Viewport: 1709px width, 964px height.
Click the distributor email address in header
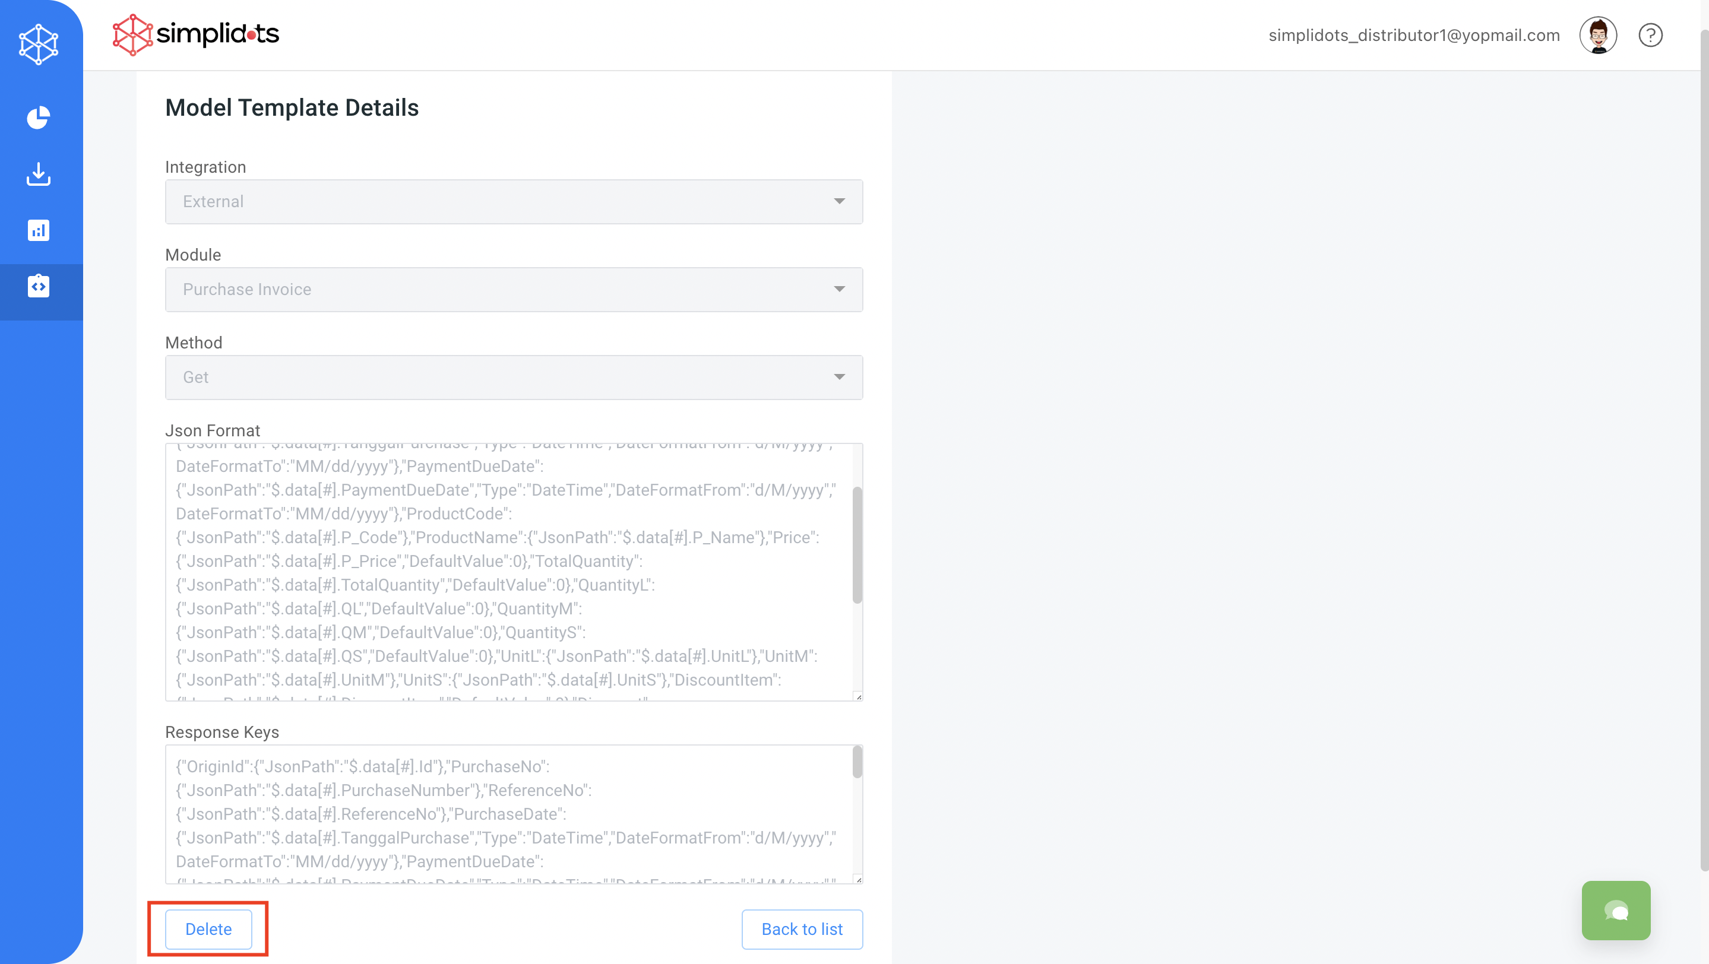click(1413, 35)
